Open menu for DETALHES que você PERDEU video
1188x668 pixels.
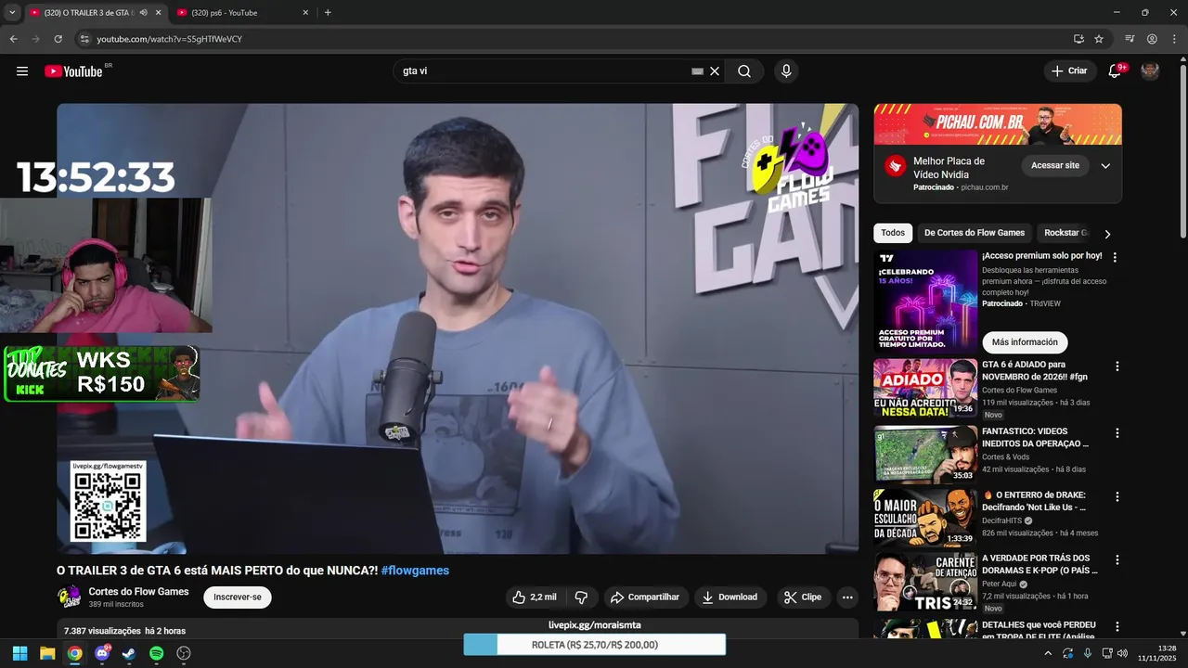click(x=1117, y=627)
